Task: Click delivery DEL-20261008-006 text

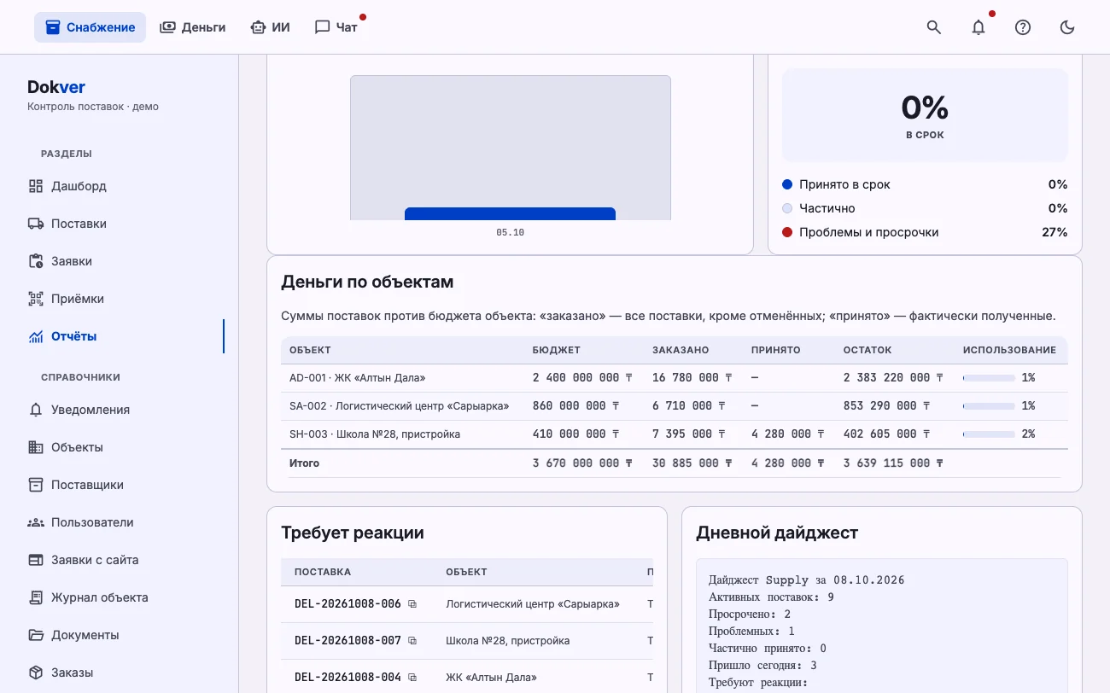Action: coord(348,604)
